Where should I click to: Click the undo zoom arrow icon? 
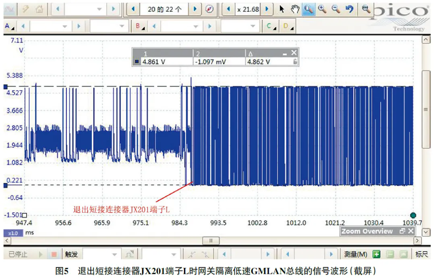[x=349, y=9]
